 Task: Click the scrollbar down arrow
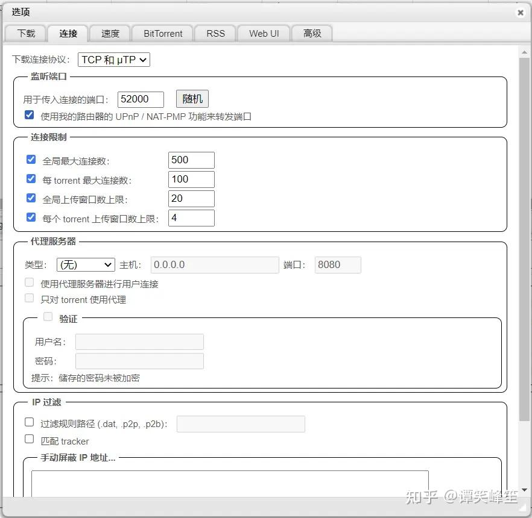(524, 490)
